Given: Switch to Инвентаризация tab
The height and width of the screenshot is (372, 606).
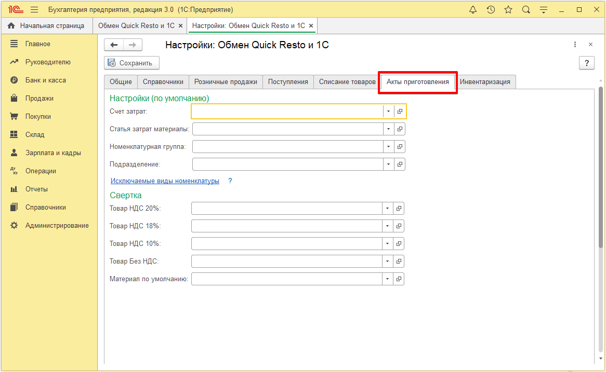Looking at the screenshot, I should [485, 82].
